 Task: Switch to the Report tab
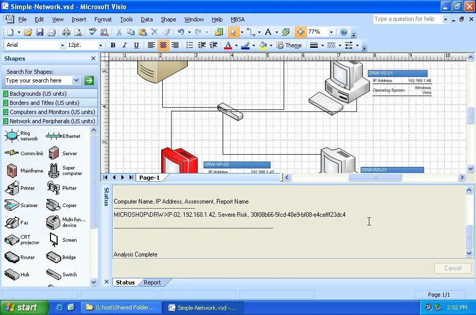coord(152,282)
